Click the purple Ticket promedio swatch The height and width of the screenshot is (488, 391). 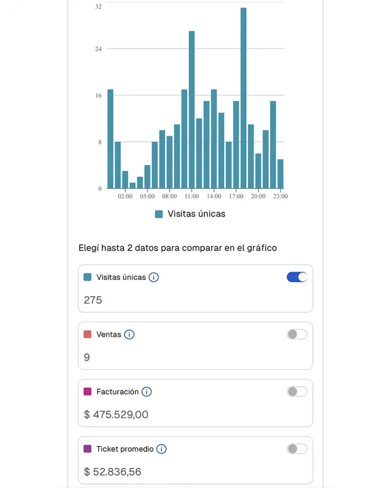[87, 449]
